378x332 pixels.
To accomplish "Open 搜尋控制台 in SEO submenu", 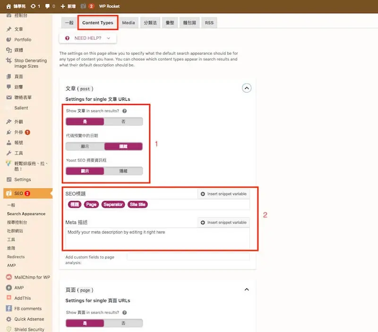I will pyautogui.click(x=17, y=222).
